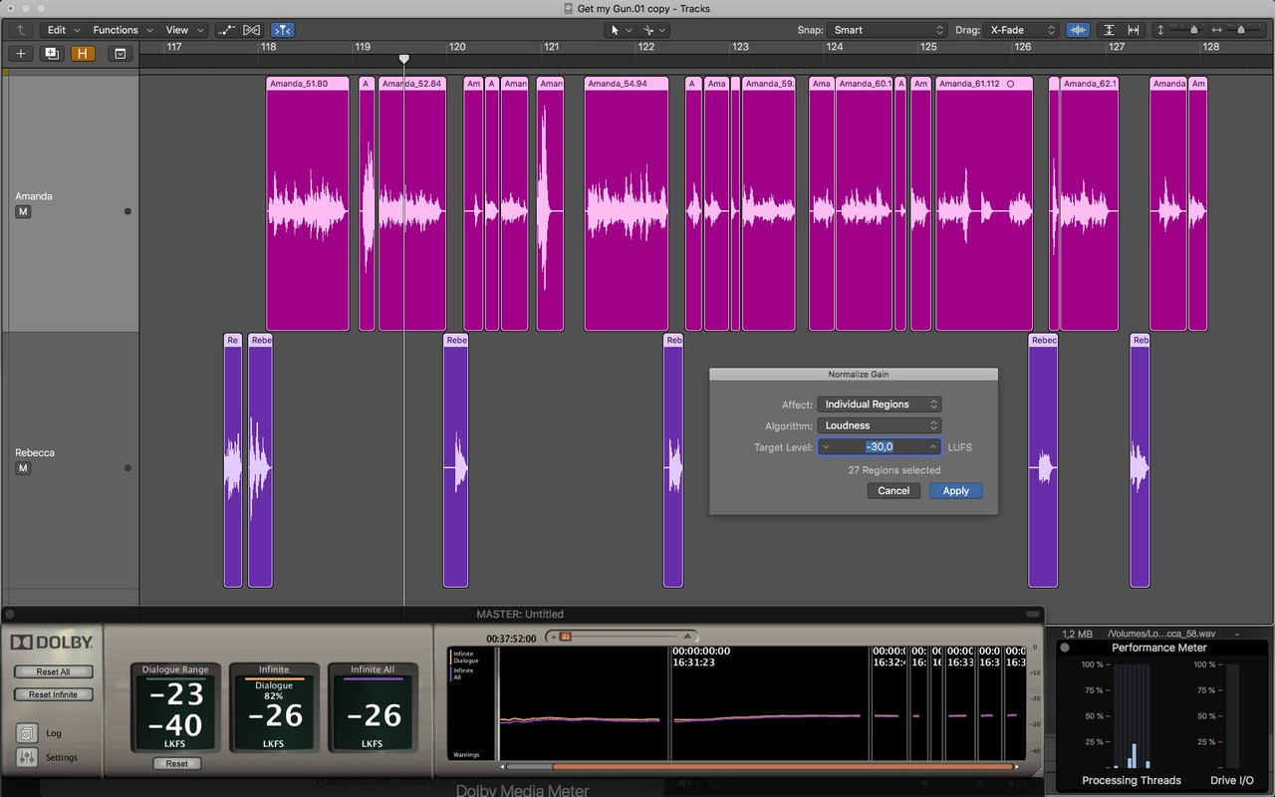This screenshot has width=1275, height=797.
Task: Click the Processing Threads meter
Action: tap(1132, 716)
